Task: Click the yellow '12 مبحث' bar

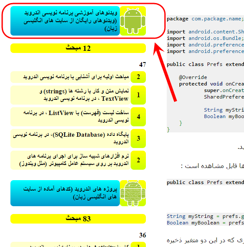Action: (78, 48)
